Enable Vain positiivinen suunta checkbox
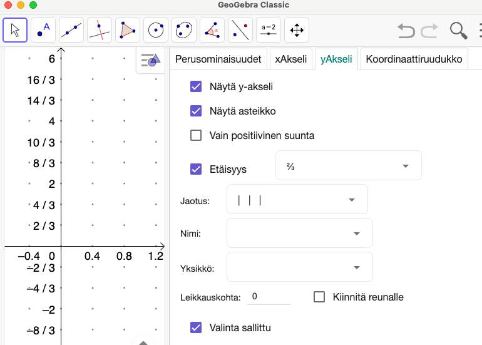 [x=196, y=135]
